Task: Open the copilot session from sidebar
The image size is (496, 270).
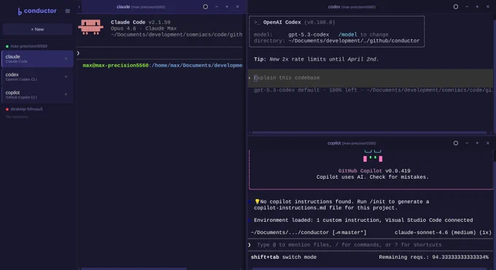Action: pyautogui.click(x=37, y=95)
